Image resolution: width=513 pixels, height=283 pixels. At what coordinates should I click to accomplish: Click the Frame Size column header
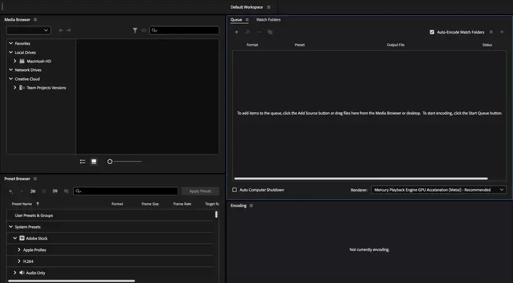(150, 204)
